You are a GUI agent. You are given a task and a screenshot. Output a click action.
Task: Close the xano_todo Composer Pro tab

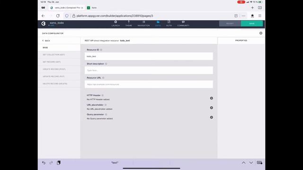82,8
